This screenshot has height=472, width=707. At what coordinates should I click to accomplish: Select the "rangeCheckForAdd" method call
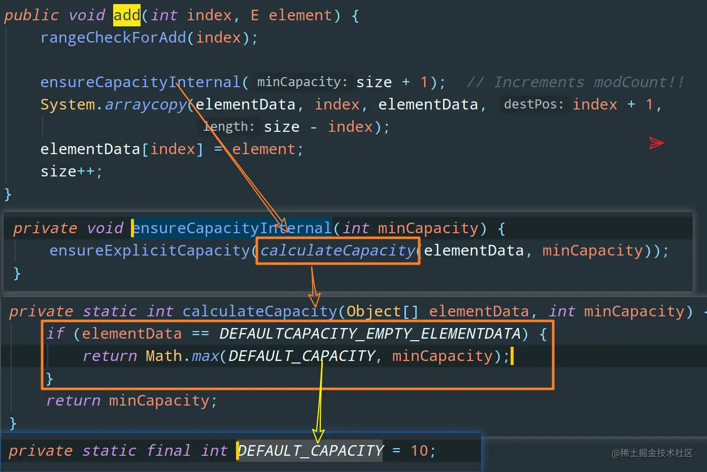[x=113, y=38]
